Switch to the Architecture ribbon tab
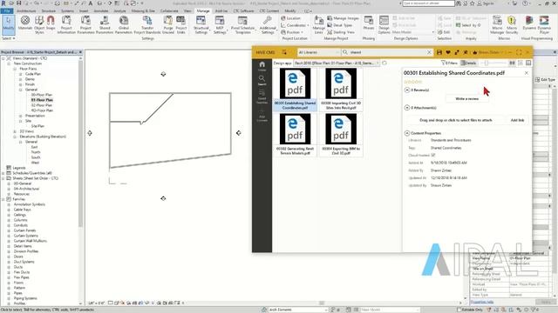 click(26, 11)
